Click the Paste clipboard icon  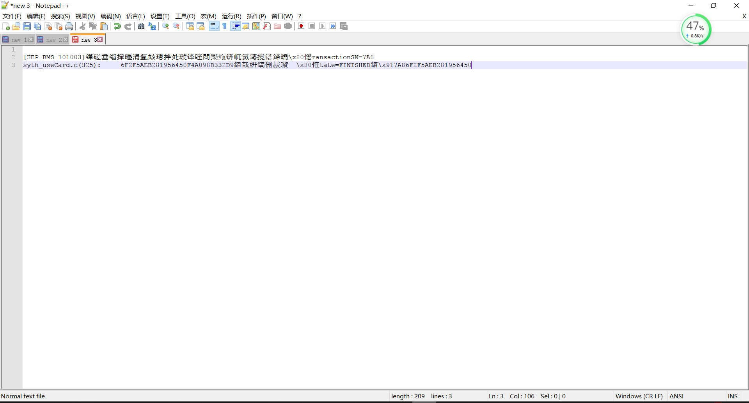coord(104,26)
